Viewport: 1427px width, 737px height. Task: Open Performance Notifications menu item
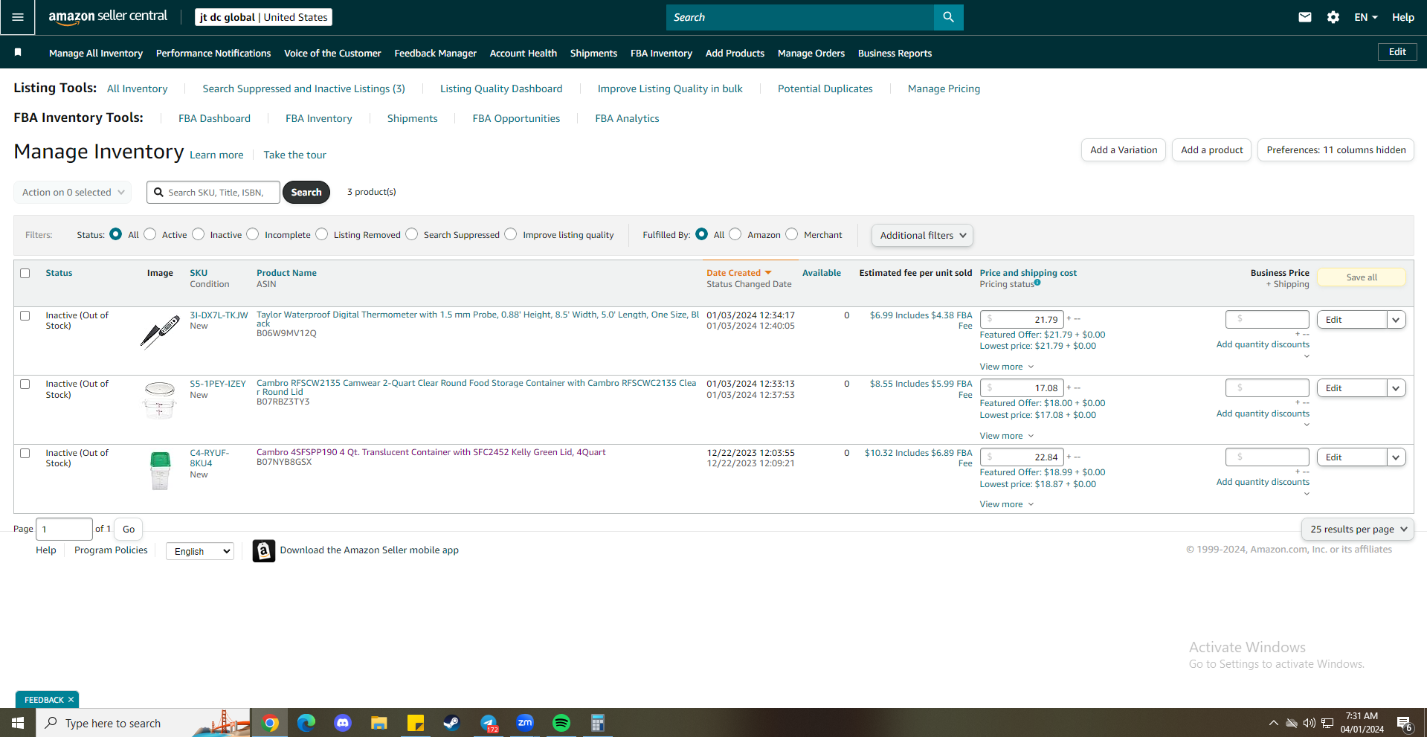213,53
